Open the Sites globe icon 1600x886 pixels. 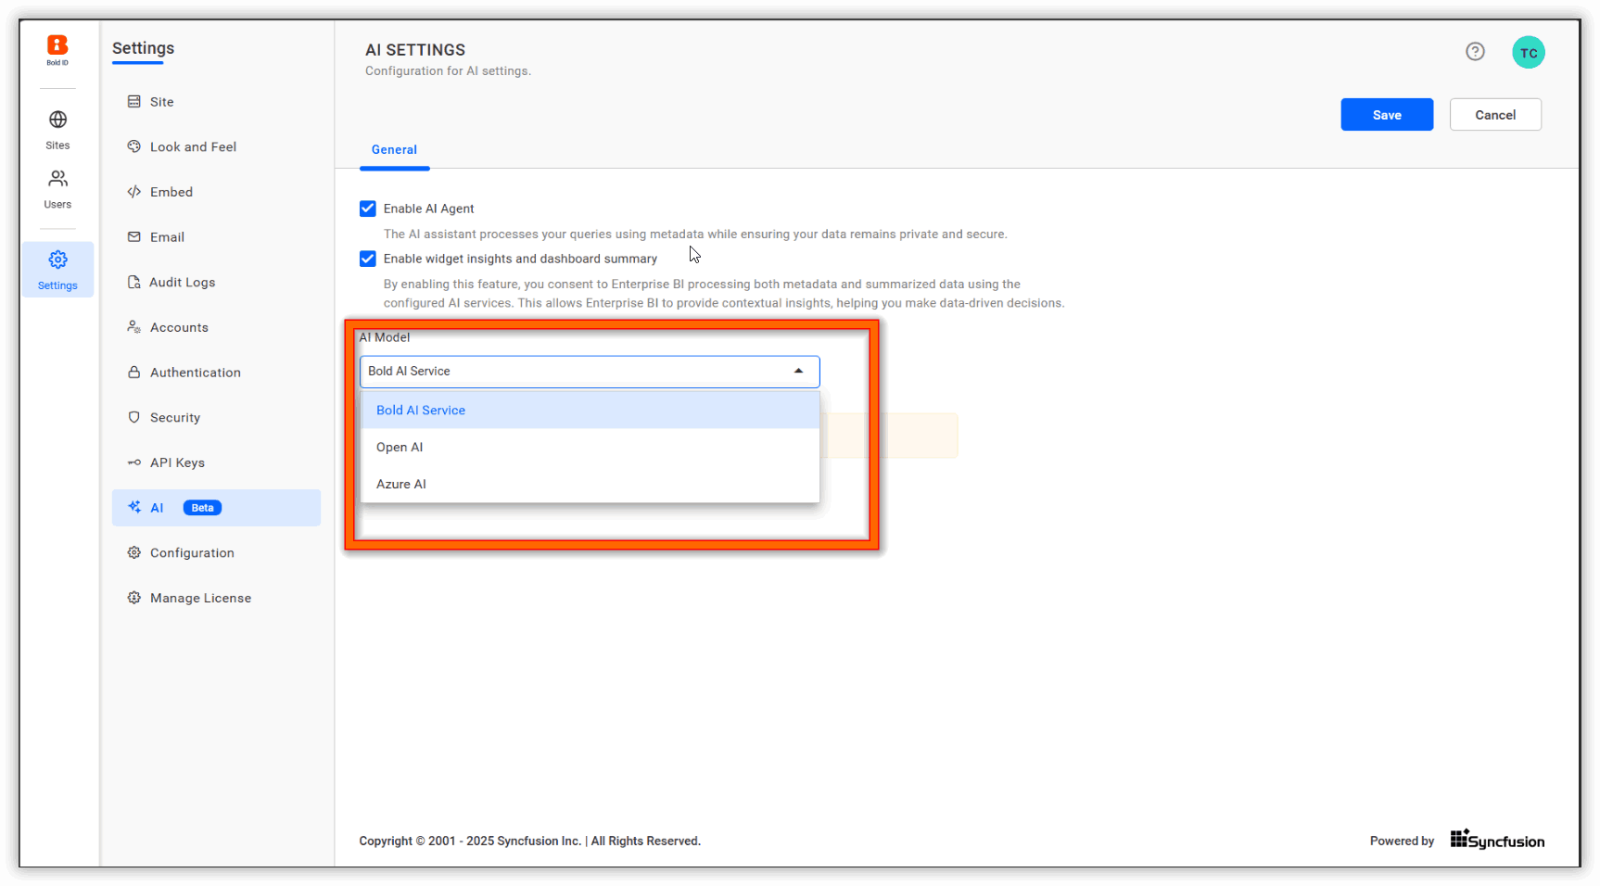[x=57, y=120]
